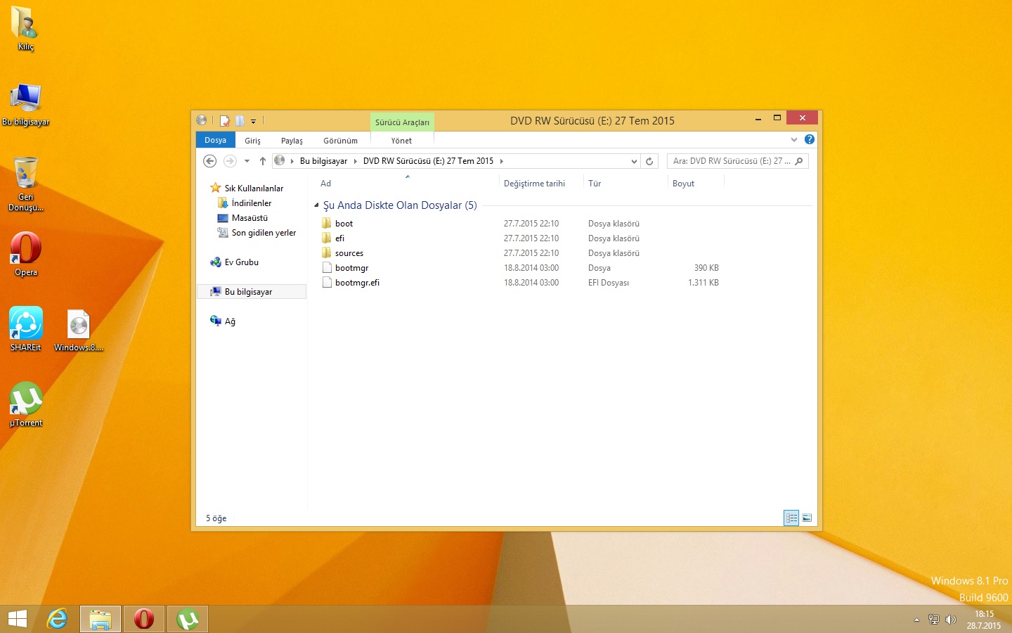Go up one folder level with the up arrow
The image size is (1012, 633).
tap(262, 161)
